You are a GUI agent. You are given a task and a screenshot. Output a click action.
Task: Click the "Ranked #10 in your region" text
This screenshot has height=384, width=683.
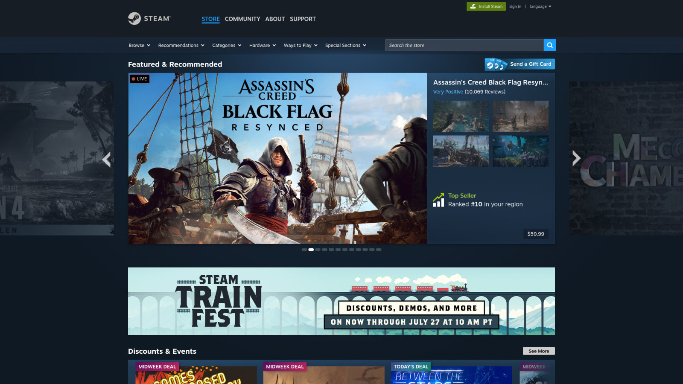(x=485, y=204)
